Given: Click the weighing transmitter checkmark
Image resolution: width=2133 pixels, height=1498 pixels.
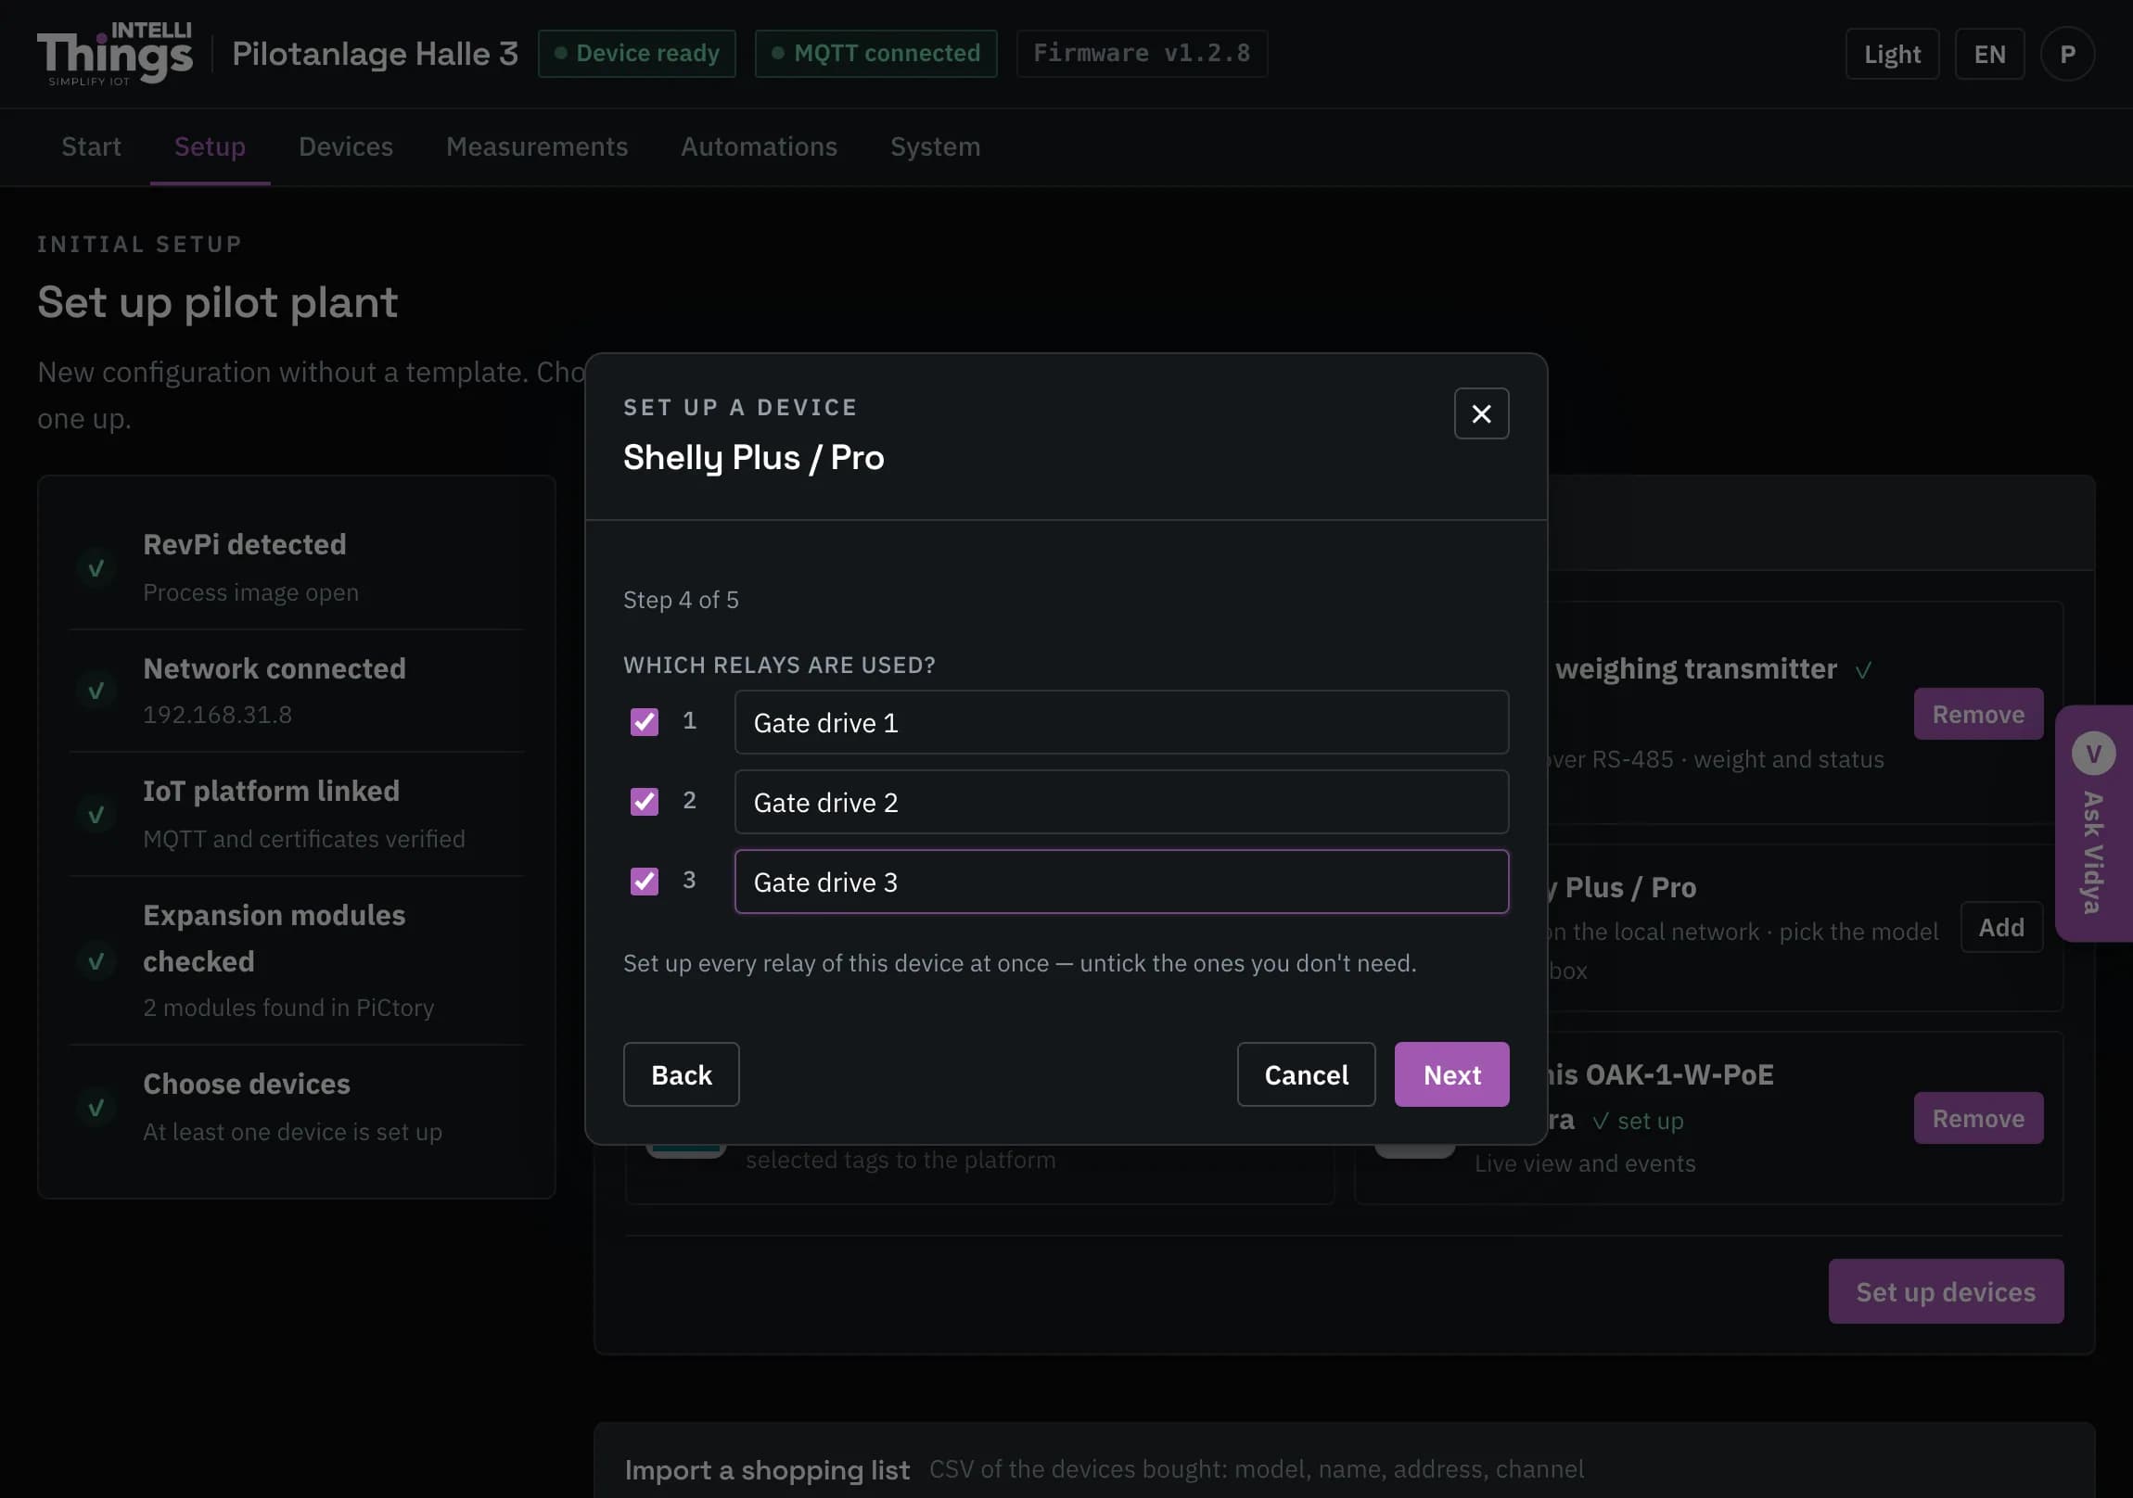Looking at the screenshot, I should [x=1862, y=669].
